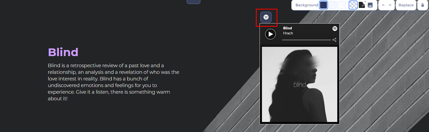
Task: Move the section down with the down chevron
Action: pos(390,5)
